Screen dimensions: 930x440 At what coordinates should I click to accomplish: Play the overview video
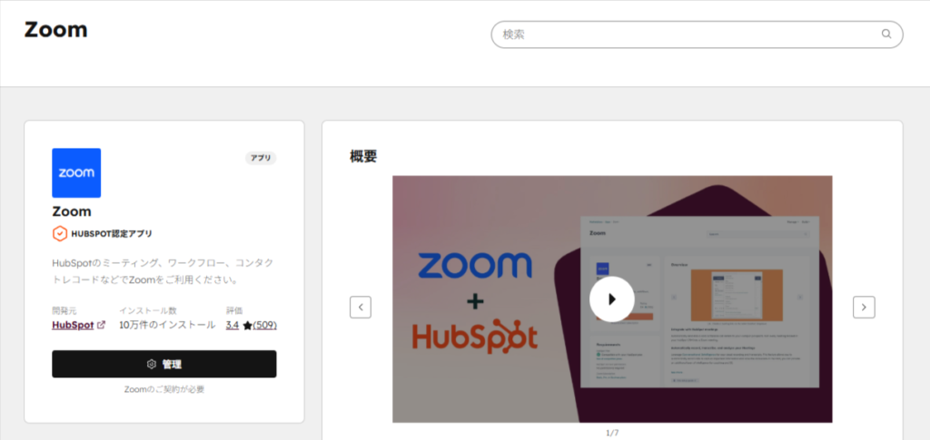[612, 299]
